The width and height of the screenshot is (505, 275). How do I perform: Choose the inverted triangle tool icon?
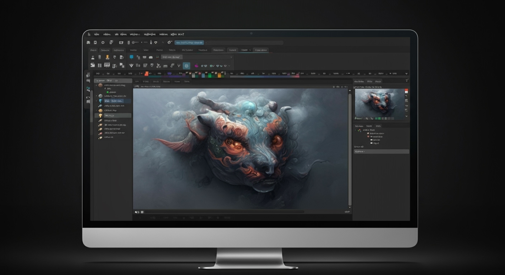[x=131, y=66]
